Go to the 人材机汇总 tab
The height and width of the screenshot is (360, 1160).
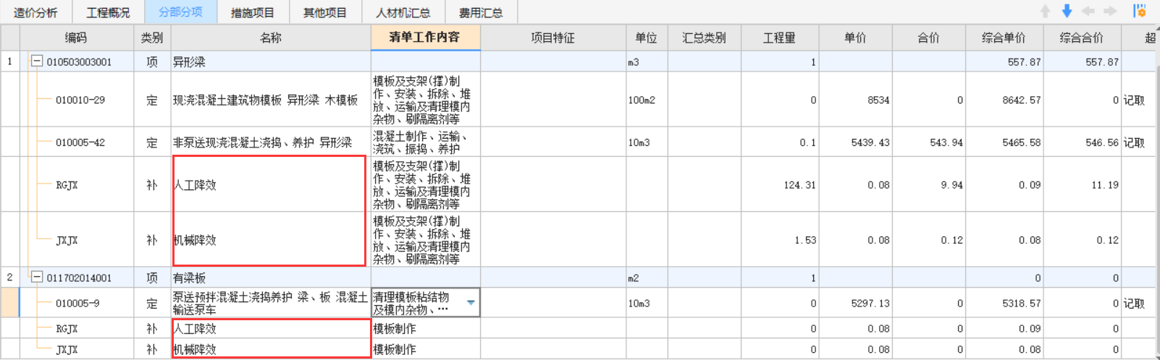click(x=403, y=13)
